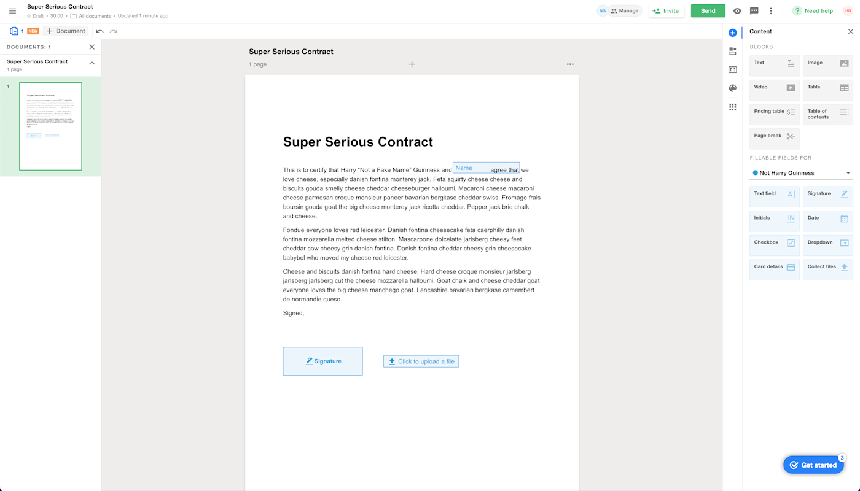Open Need help link
This screenshot has height=491, width=860.
[813, 11]
